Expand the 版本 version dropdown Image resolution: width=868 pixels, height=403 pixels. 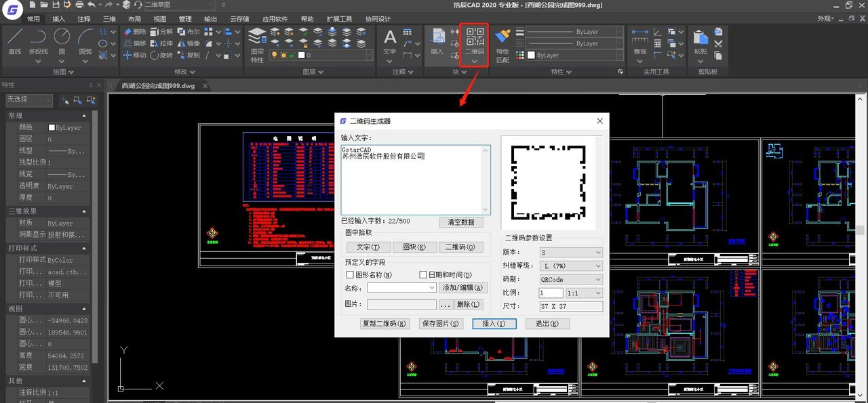coord(570,253)
